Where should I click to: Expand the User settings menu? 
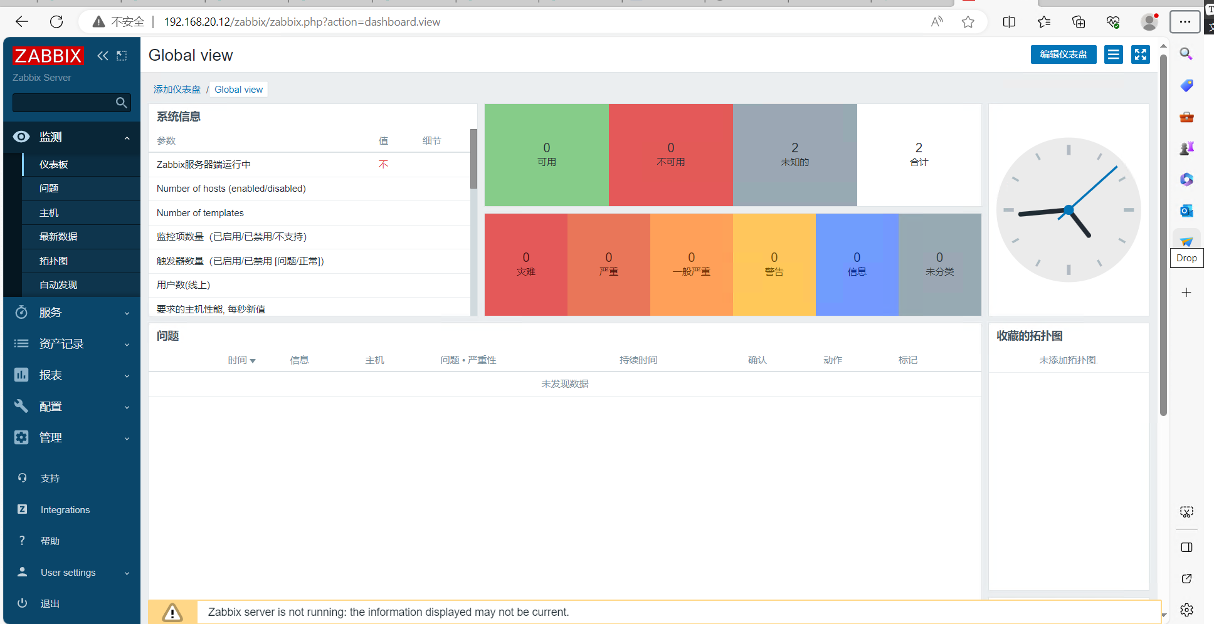[127, 573]
